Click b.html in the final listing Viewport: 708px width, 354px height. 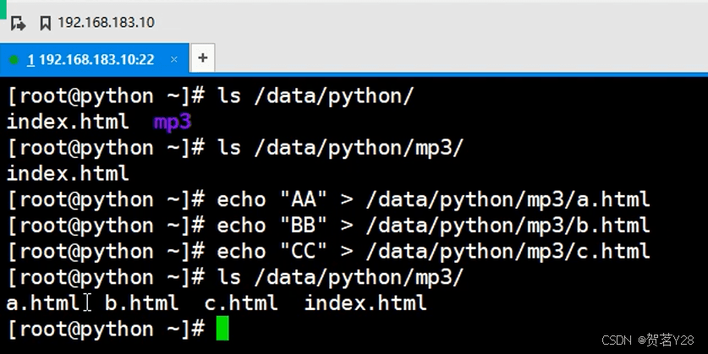[142, 302]
